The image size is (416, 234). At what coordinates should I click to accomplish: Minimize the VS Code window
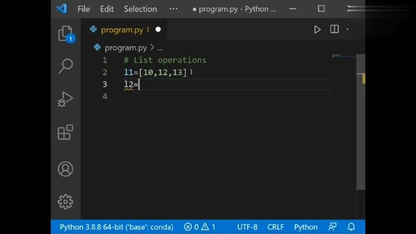(x=292, y=8)
